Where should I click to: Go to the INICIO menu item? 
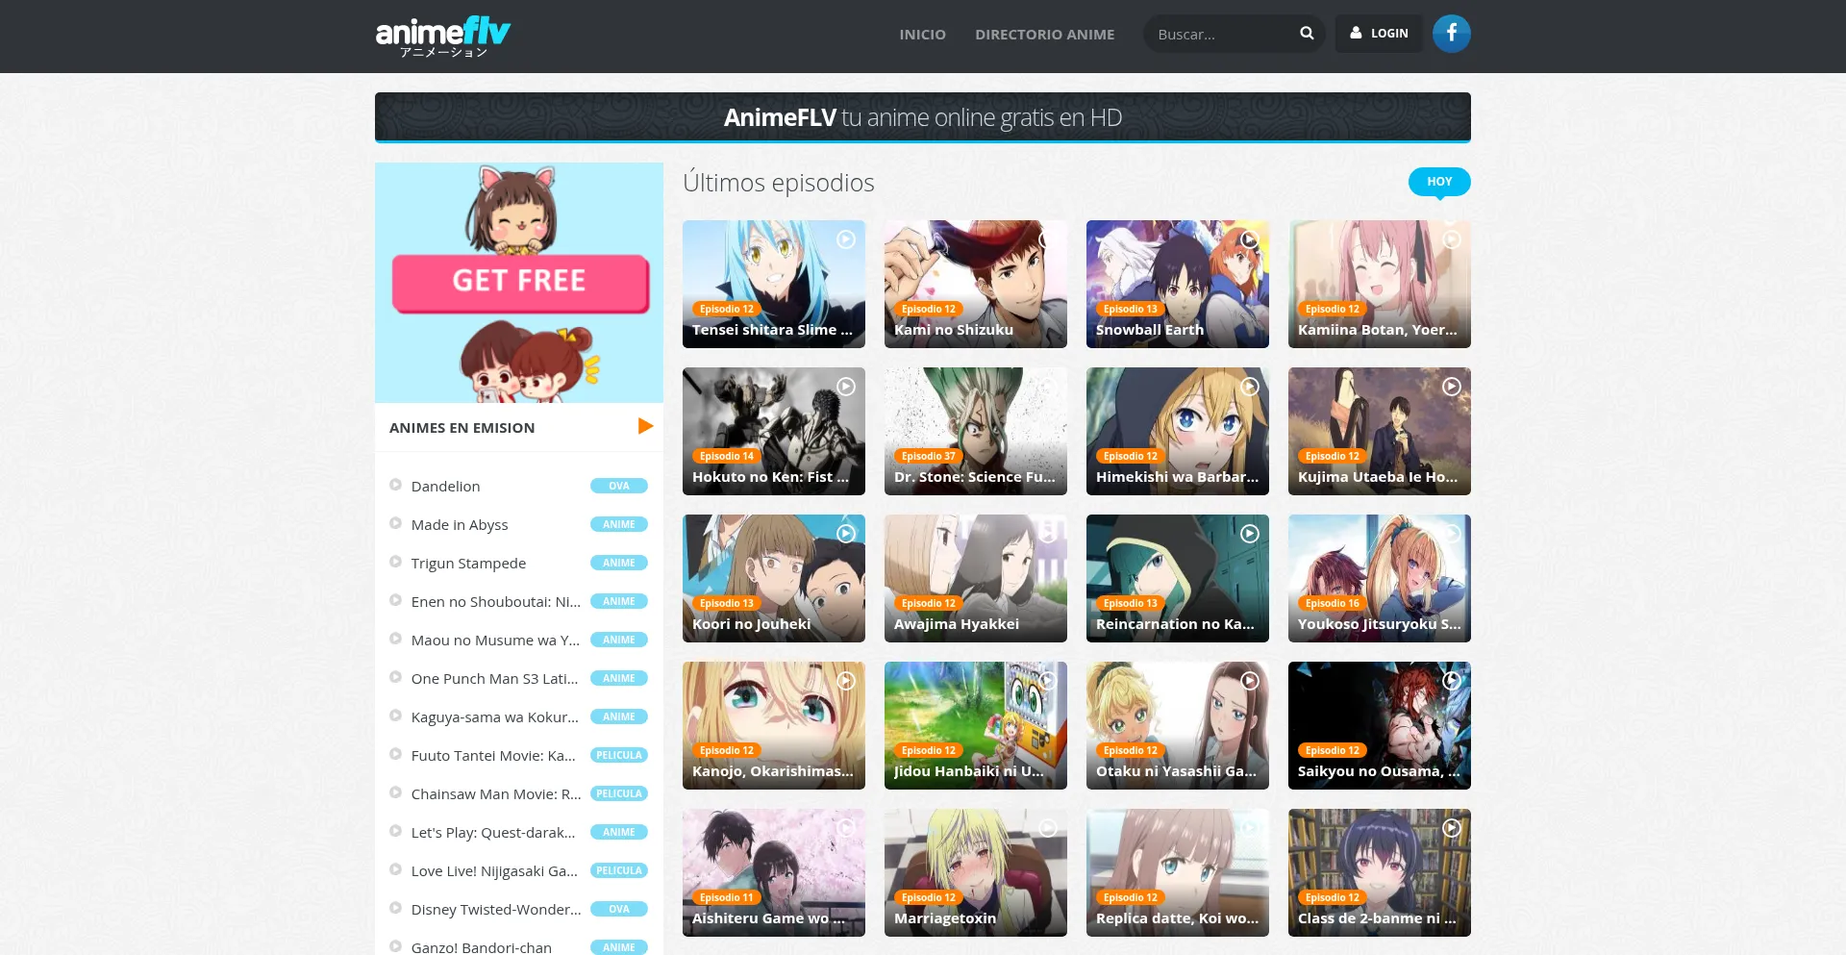[923, 35]
